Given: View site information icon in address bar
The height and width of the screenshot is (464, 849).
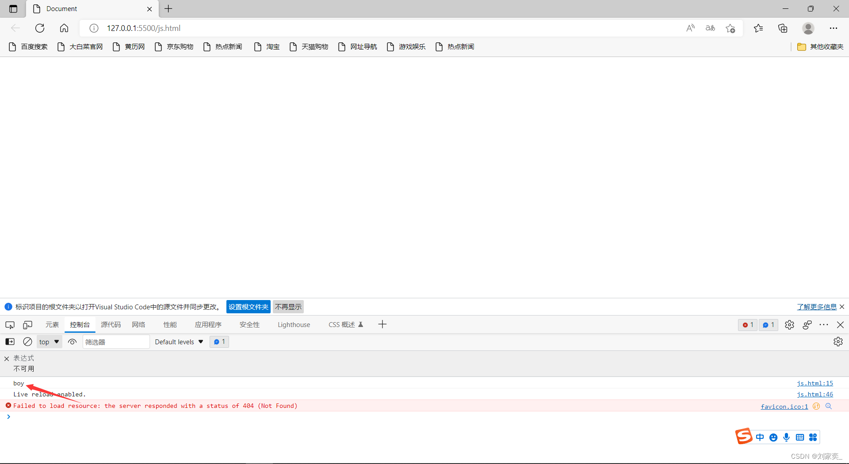Looking at the screenshot, I should tap(94, 28).
